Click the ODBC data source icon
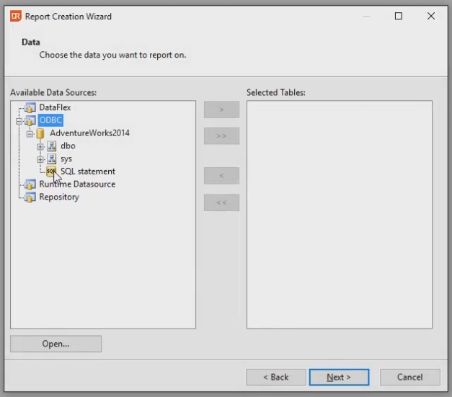452x397 pixels. coord(30,120)
